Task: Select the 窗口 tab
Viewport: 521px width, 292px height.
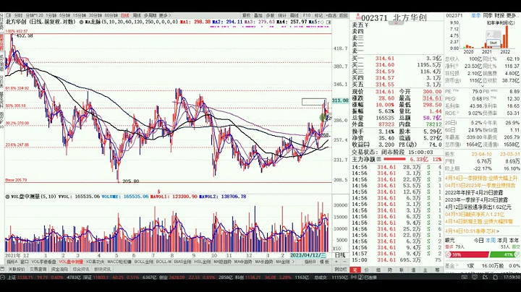Action: [x=25, y=262]
